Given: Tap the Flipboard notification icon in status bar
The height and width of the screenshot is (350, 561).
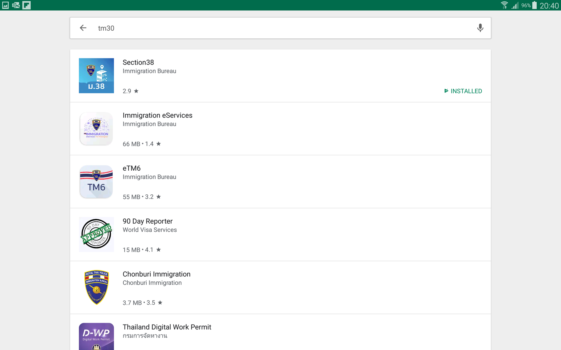Looking at the screenshot, I should point(27,5).
